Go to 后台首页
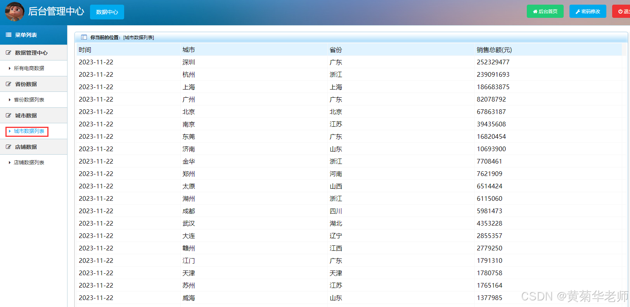This screenshot has width=630, height=307. (545, 11)
